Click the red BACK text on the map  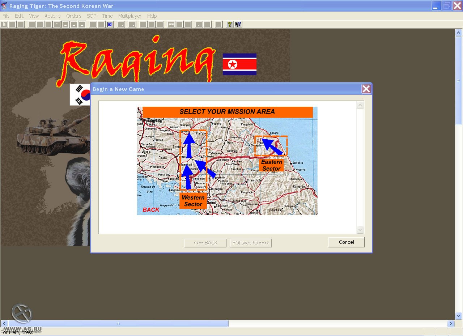point(151,210)
